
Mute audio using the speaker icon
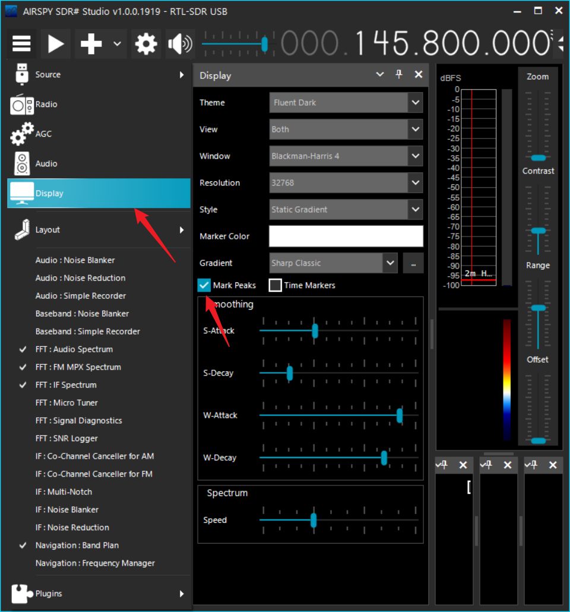point(179,44)
